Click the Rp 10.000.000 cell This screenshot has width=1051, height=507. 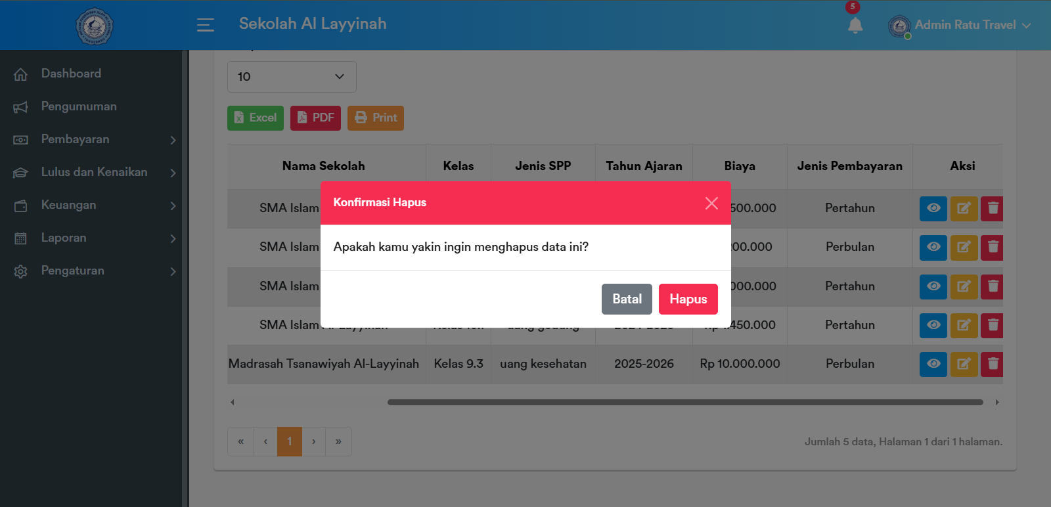pyautogui.click(x=740, y=364)
